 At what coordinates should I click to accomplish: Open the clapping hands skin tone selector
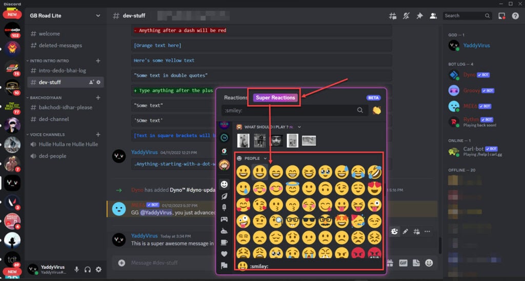click(377, 110)
